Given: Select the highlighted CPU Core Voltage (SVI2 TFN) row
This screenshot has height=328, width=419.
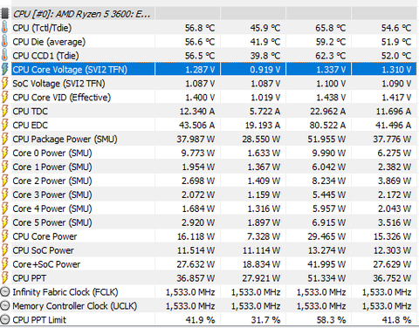Looking at the screenshot, I should pos(214,70).
